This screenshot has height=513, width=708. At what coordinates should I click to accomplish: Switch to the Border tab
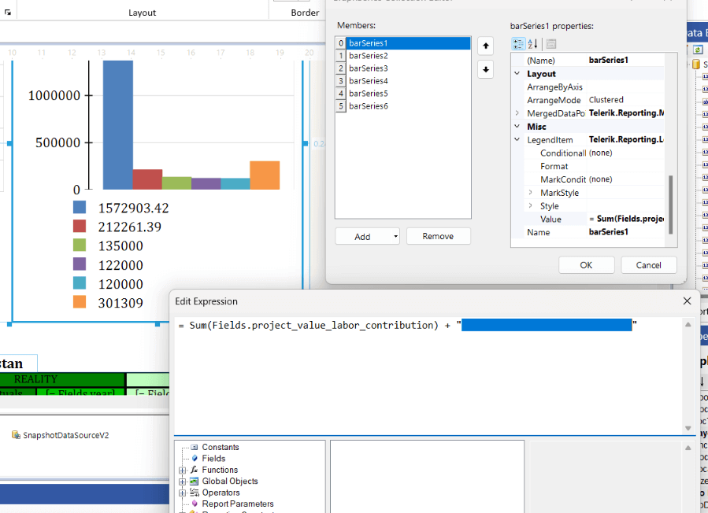(x=306, y=13)
